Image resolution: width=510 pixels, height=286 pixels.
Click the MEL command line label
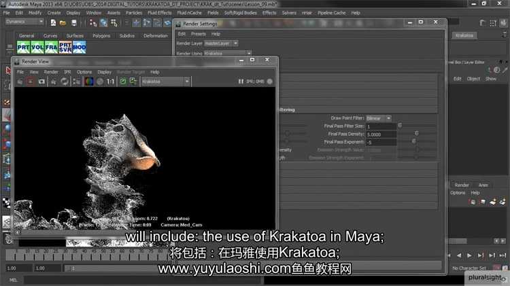[x=13, y=280]
